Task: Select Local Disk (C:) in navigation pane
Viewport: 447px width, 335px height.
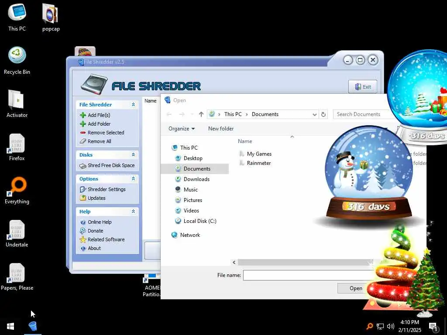Action: tap(200, 221)
